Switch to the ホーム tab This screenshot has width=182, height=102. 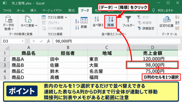pyautogui.click(x=21, y=10)
